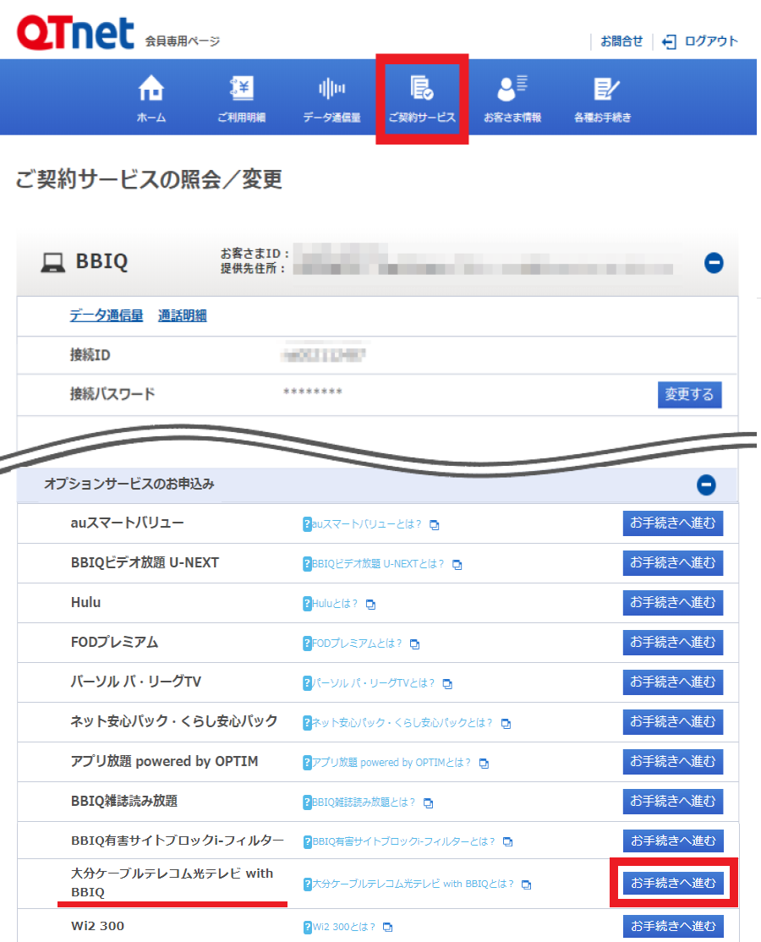Collapse the BBIQ section
761x942 pixels.
tap(714, 263)
